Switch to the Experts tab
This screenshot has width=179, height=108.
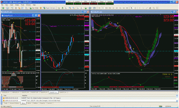click(42, 103)
